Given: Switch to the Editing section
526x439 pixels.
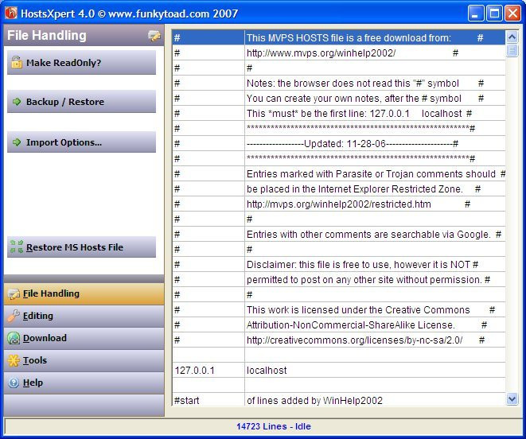Looking at the screenshot, I should coord(84,316).
